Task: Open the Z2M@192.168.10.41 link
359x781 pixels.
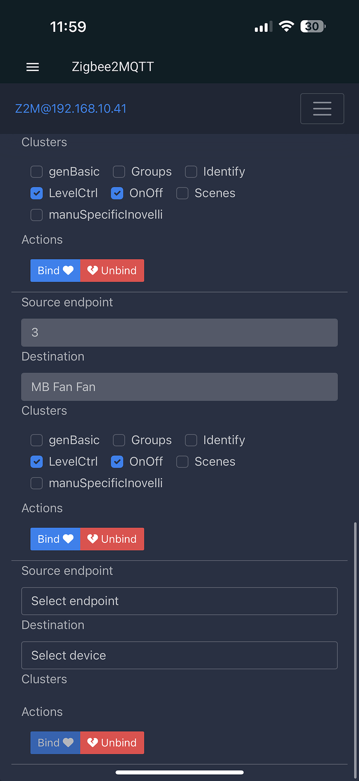Action: [71, 108]
